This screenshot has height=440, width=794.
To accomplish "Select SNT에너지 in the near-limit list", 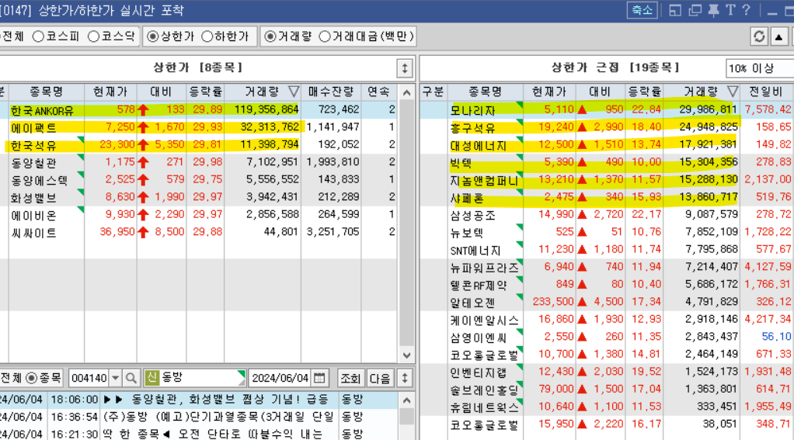I will tap(475, 251).
